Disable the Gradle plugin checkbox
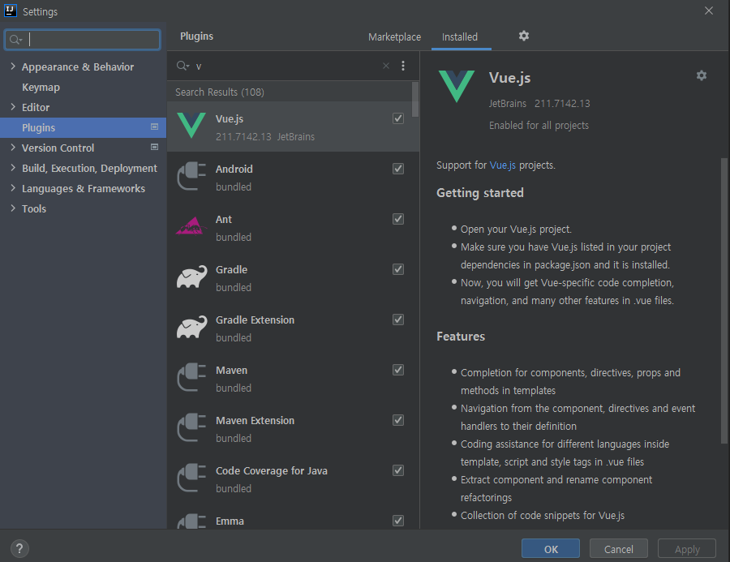The image size is (730, 562). pyautogui.click(x=398, y=269)
